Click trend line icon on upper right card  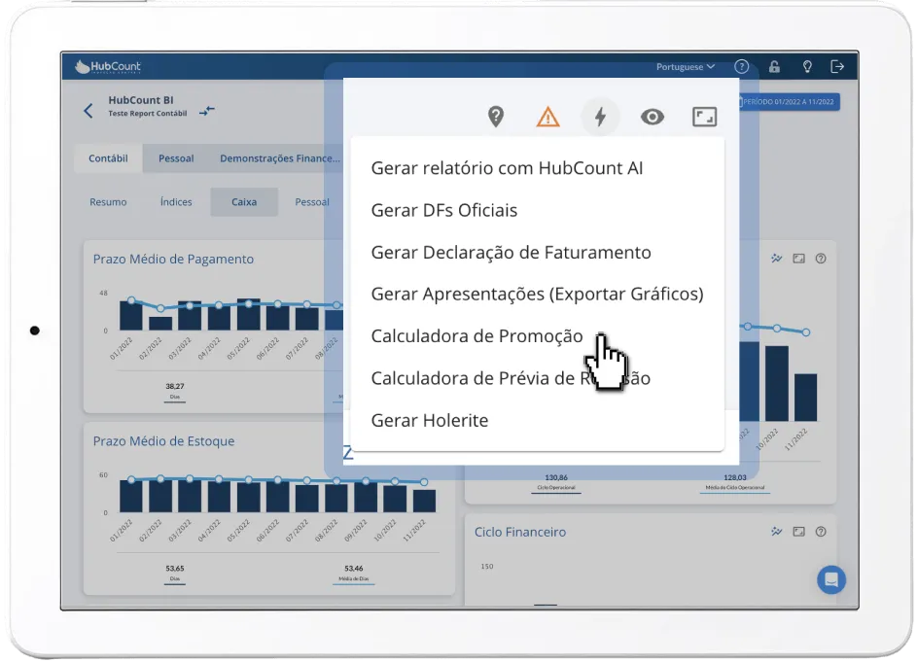pos(777,259)
